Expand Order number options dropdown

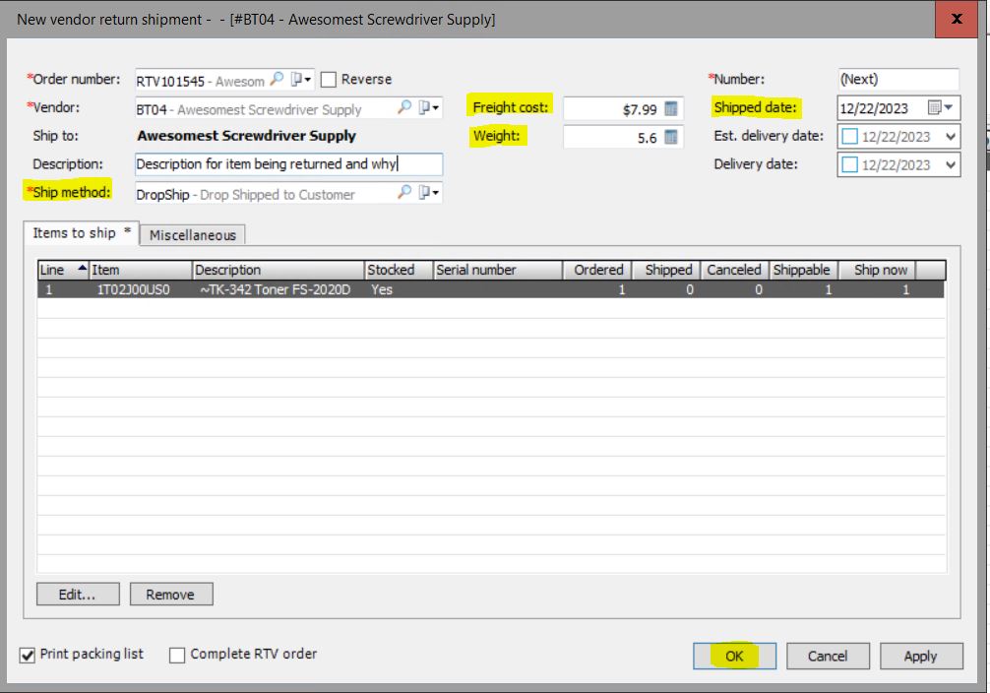coord(300,80)
